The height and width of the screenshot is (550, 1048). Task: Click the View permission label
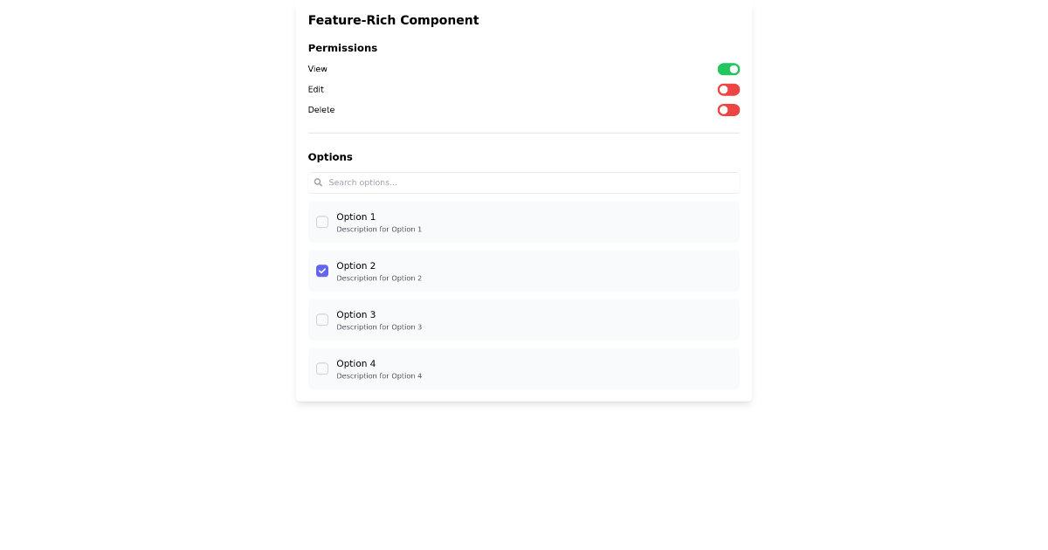317,68
